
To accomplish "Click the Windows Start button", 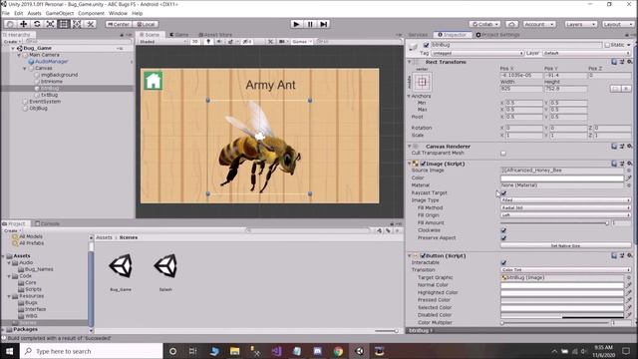I will pyautogui.click(x=9, y=351).
